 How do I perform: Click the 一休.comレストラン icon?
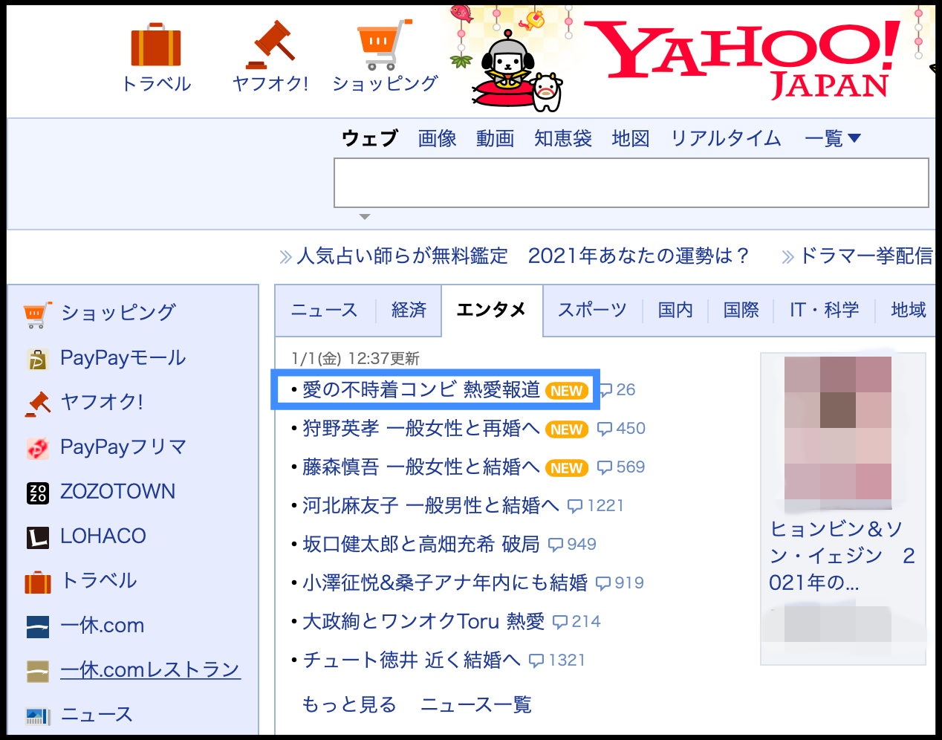(37, 671)
